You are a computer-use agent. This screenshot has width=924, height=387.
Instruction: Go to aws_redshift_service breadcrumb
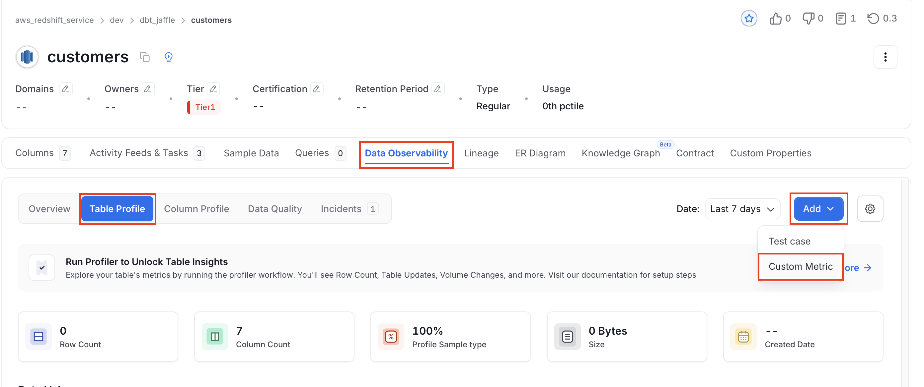click(x=54, y=20)
